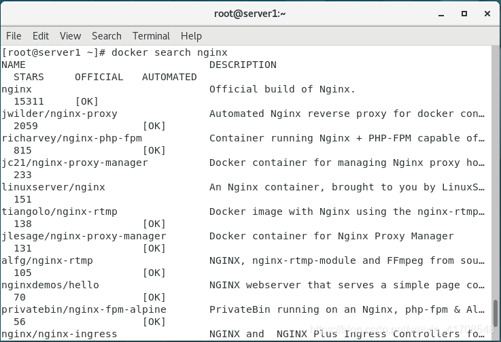Screen dimensions: 501x342
Task: Click jlesage/nginx-proxy-manager image name
Action: [x=84, y=236]
